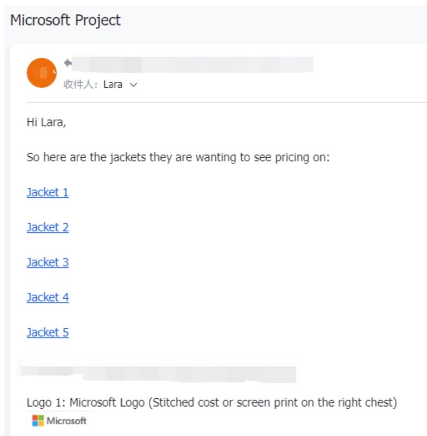Click the Jacket 5 hyperlink
The height and width of the screenshot is (436, 427).
click(47, 333)
